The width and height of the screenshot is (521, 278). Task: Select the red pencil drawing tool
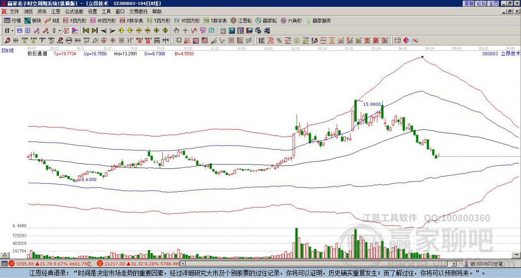coord(7,41)
